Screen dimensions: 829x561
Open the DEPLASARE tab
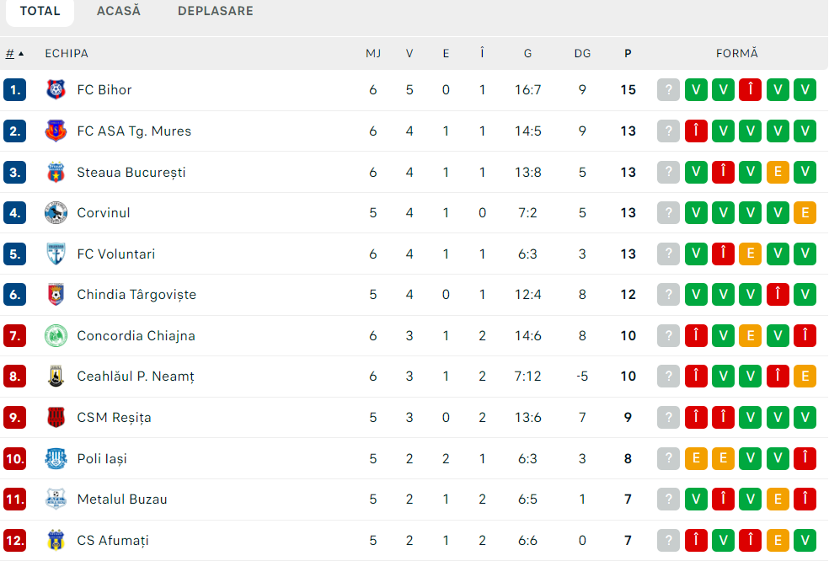215,12
